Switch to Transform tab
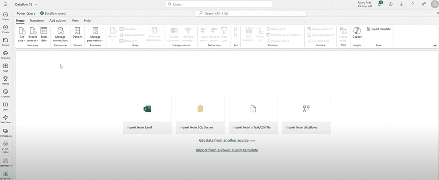The height and width of the screenshot is (180, 439). pyautogui.click(x=37, y=20)
